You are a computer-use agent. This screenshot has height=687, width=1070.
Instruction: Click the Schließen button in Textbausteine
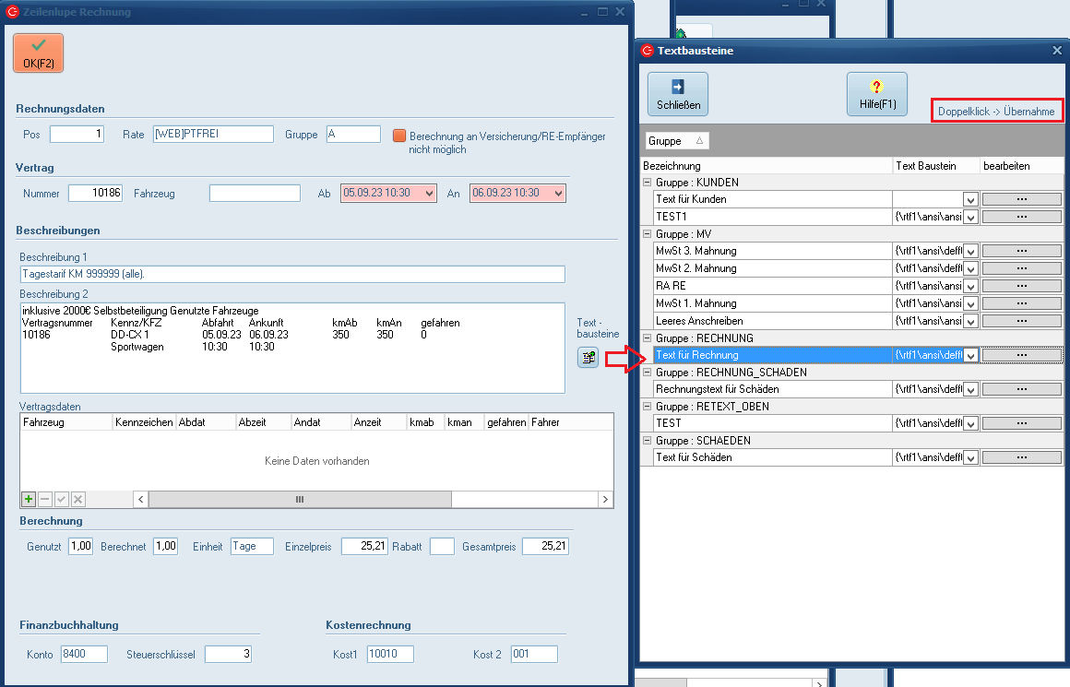(678, 94)
